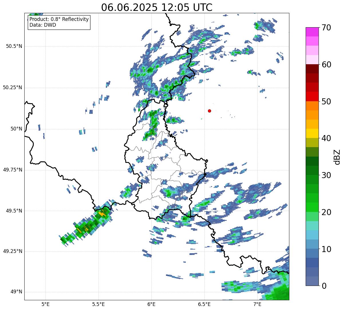Click the 50.5°N latitude label

pos(14,46)
